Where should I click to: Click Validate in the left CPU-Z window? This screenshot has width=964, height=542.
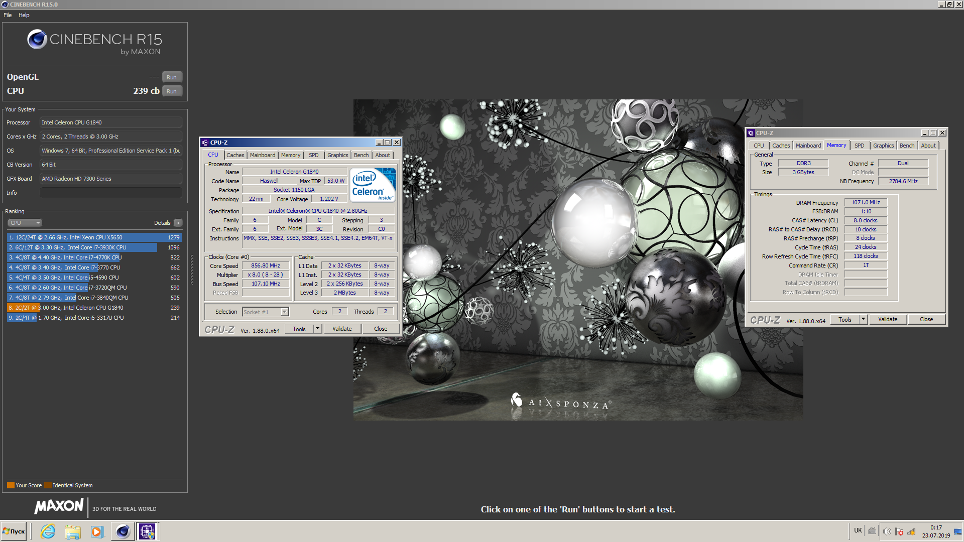tap(342, 329)
